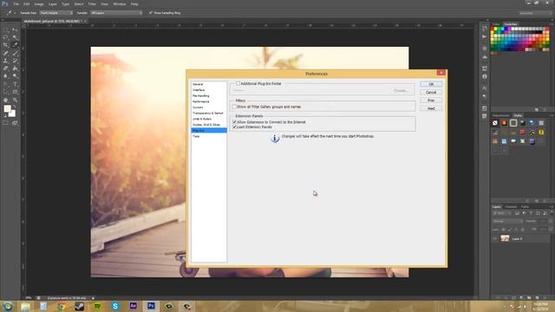Go to next preferences page with Next
Image resolution: width=555 pixels, height=312 pixels.
[431, 108]
